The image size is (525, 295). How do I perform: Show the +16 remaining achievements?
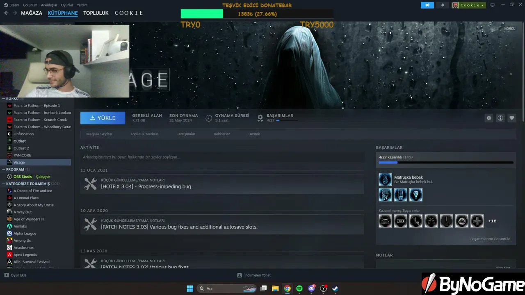point(492,221)
